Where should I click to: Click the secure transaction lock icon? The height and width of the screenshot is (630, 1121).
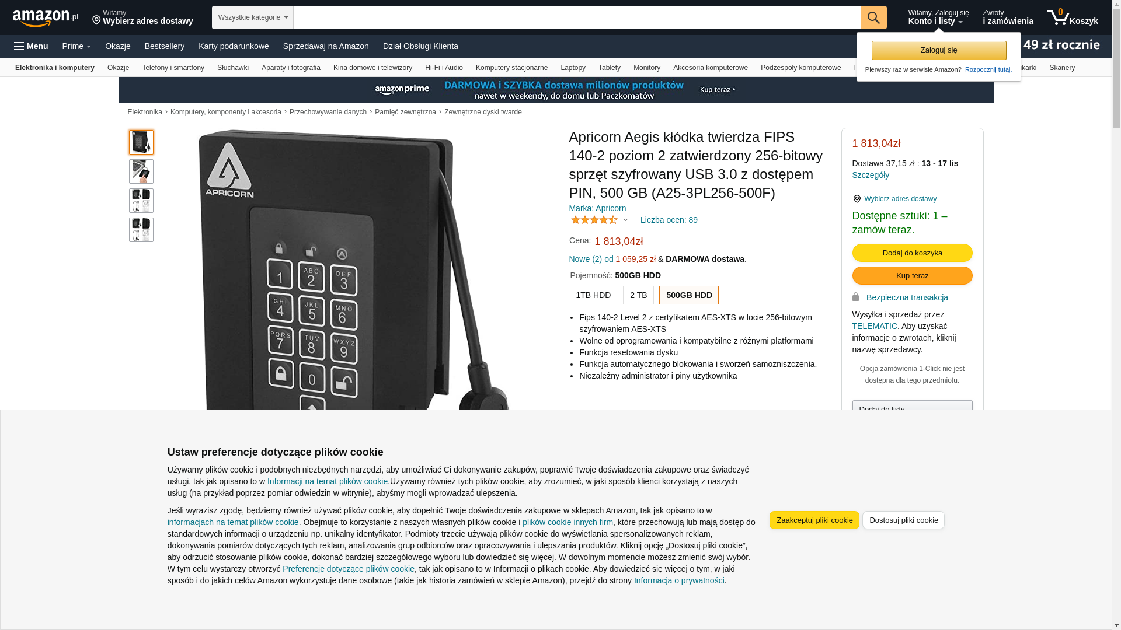click(x=855, y=297)
